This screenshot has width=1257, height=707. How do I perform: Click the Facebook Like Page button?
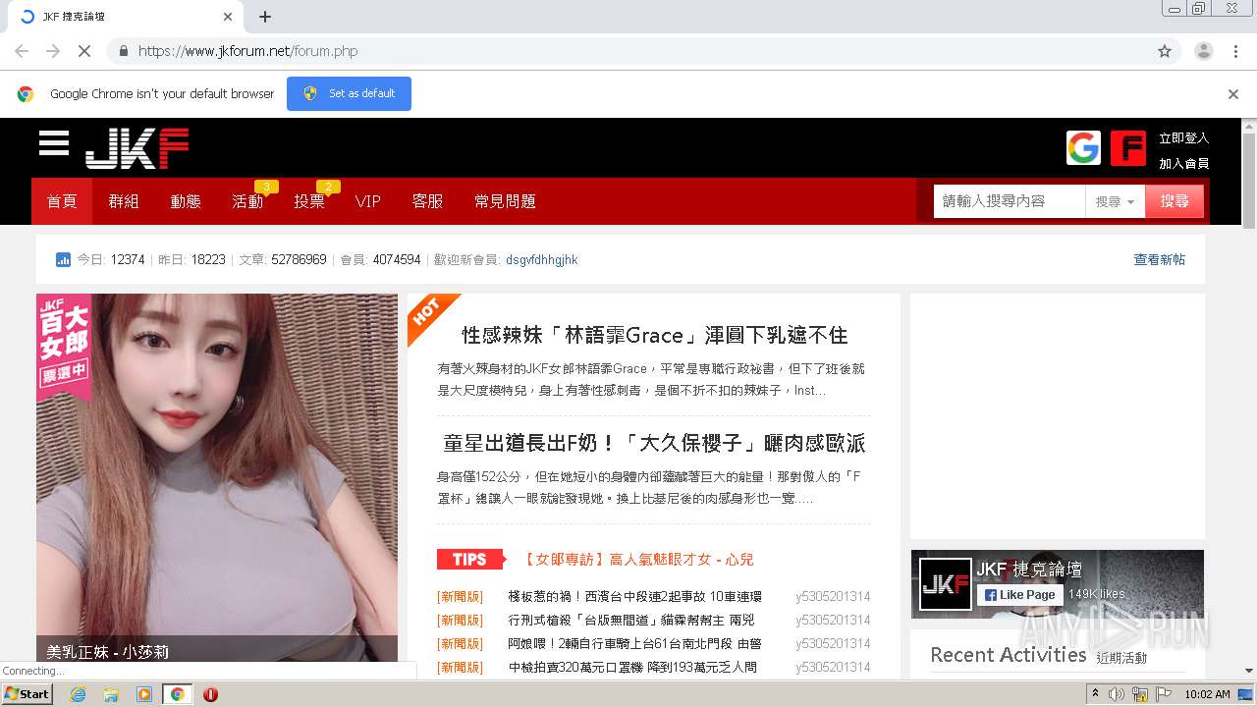point(1019,595)
